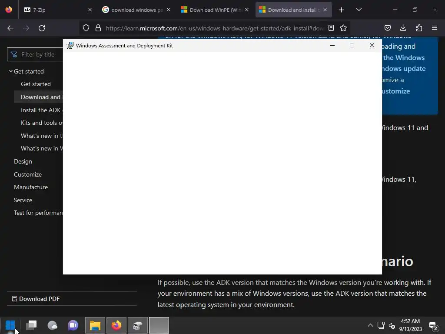Open Task View from the taskbar

(x=31, y=325)
